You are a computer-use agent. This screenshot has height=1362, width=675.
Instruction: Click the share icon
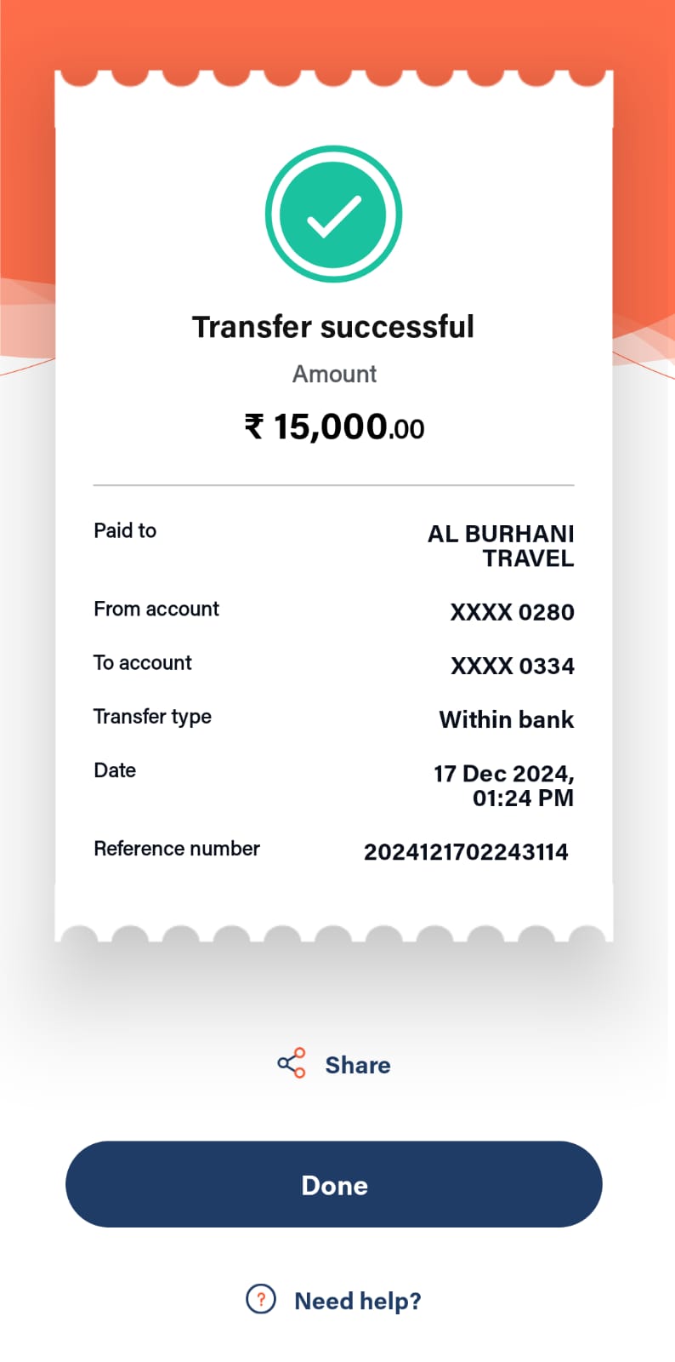(292, 1063)
